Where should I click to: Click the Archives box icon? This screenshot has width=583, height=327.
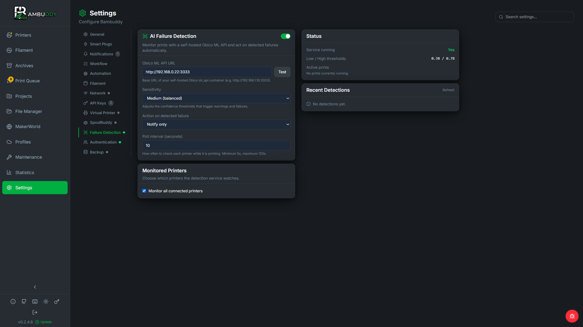[9, 66]
